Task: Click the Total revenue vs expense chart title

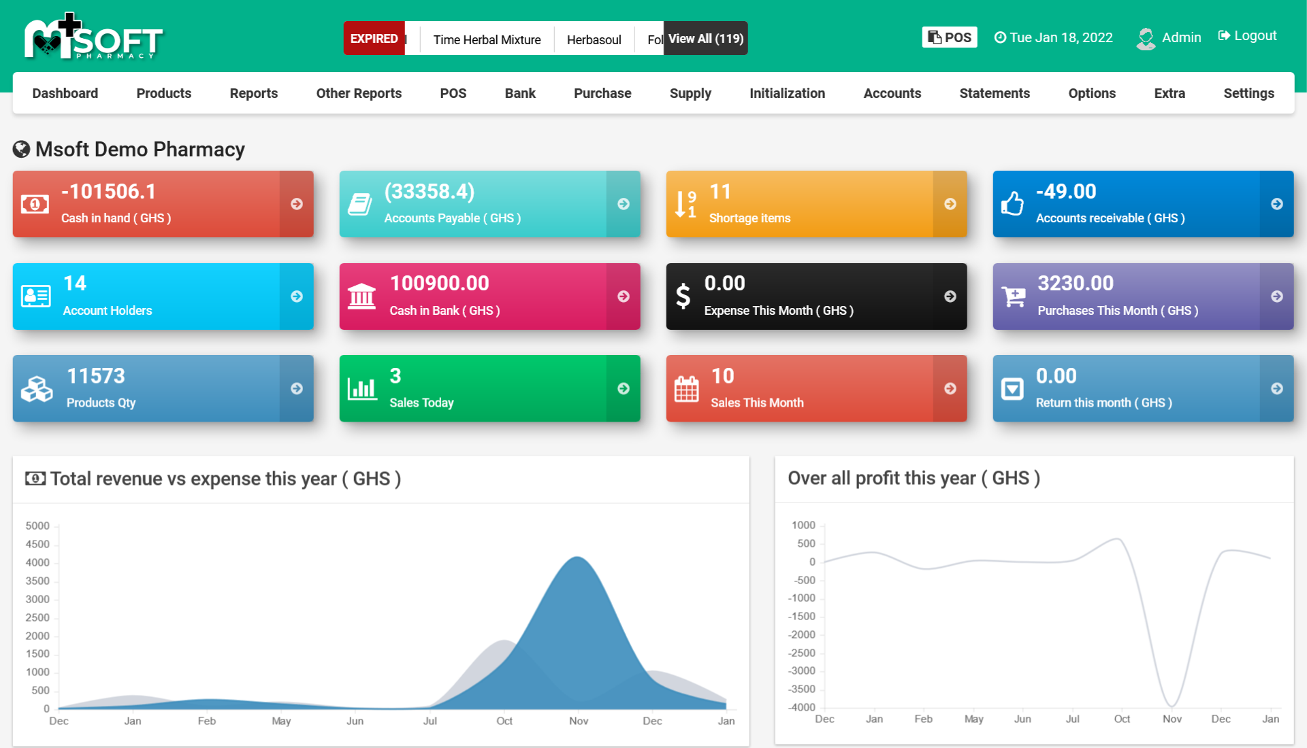Action: coord(225,479)
